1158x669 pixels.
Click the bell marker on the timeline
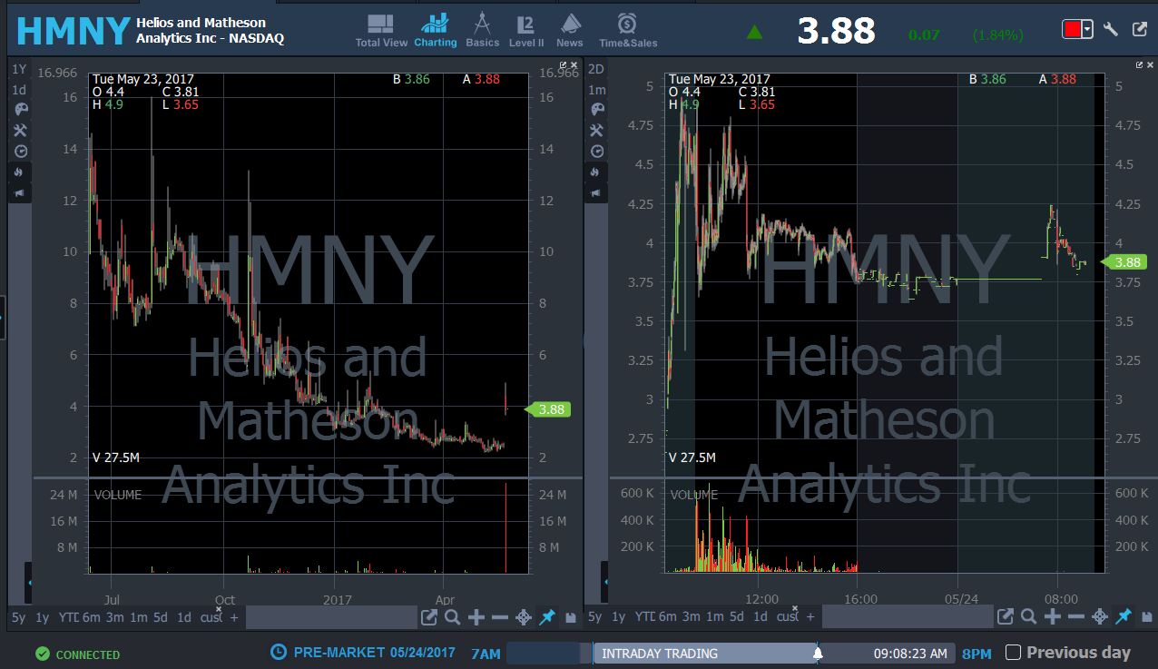818,654
